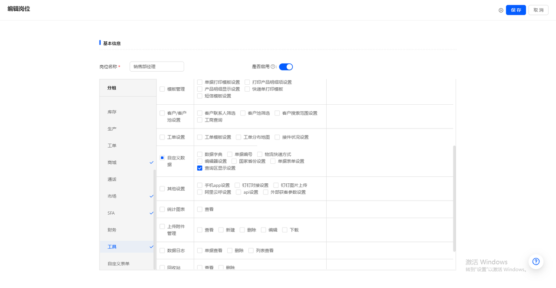Check 手机app设置
556x288 pixels.
(x=200, y=185)
